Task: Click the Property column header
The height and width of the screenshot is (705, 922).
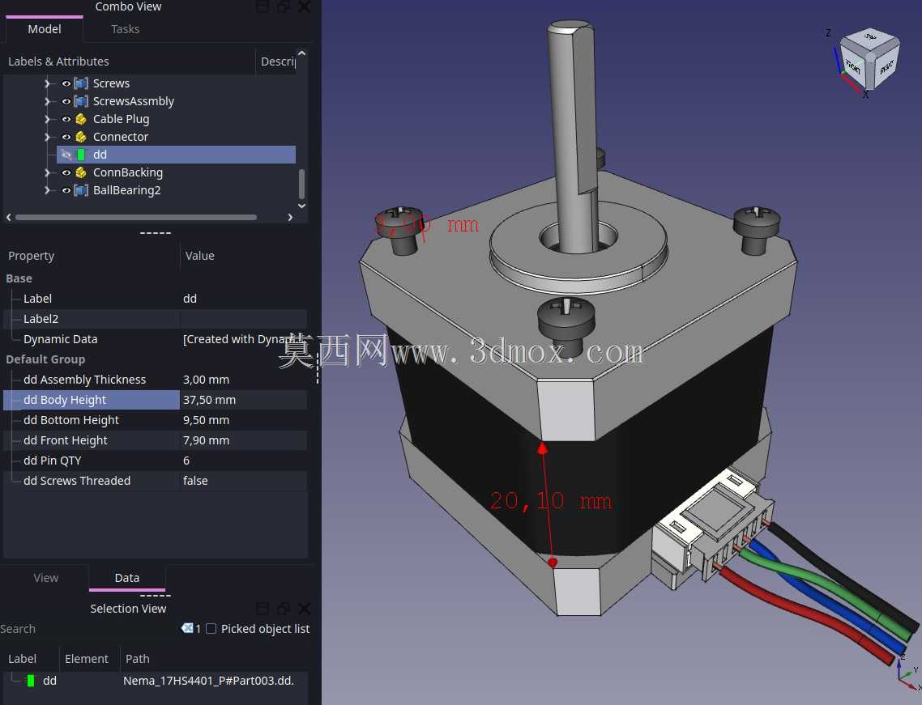Action: pos(91,256)
